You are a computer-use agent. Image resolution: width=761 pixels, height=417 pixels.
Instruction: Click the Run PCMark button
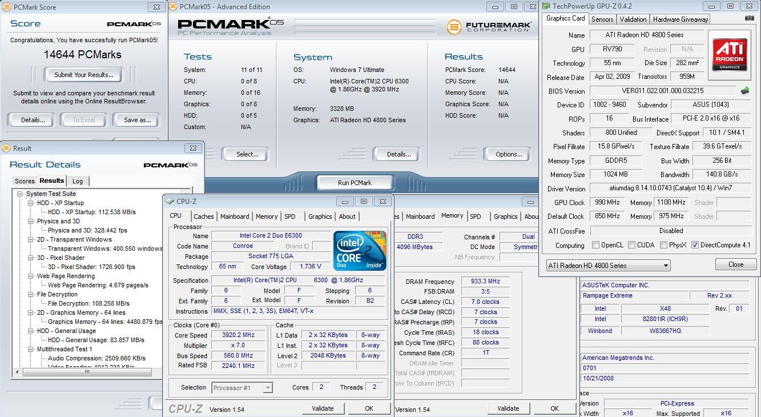coord(355,183)
